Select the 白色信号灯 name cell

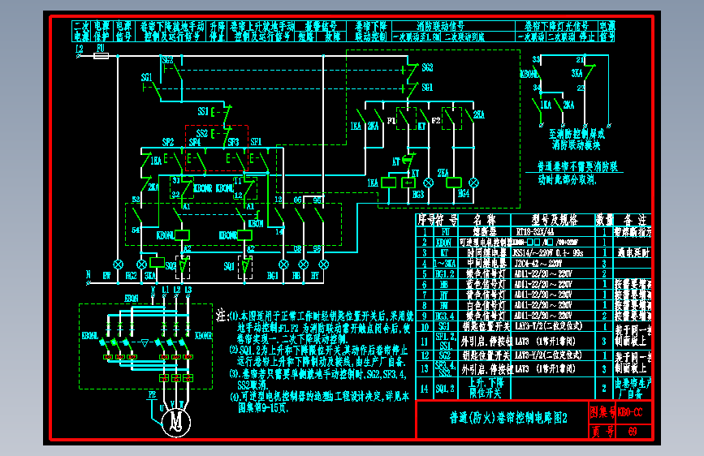click(485, 305)
